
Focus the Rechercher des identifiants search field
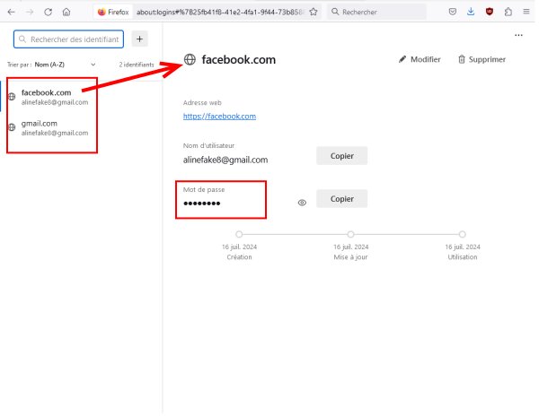[69, 39]
